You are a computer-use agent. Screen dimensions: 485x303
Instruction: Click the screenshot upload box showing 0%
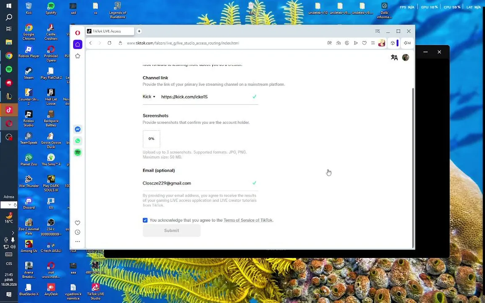click(151, 139)
